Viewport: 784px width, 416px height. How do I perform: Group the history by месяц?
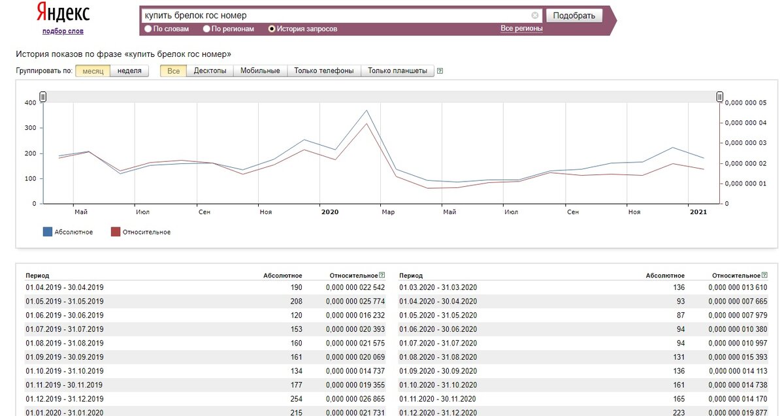pyautogui.click(x=92, y=71)
